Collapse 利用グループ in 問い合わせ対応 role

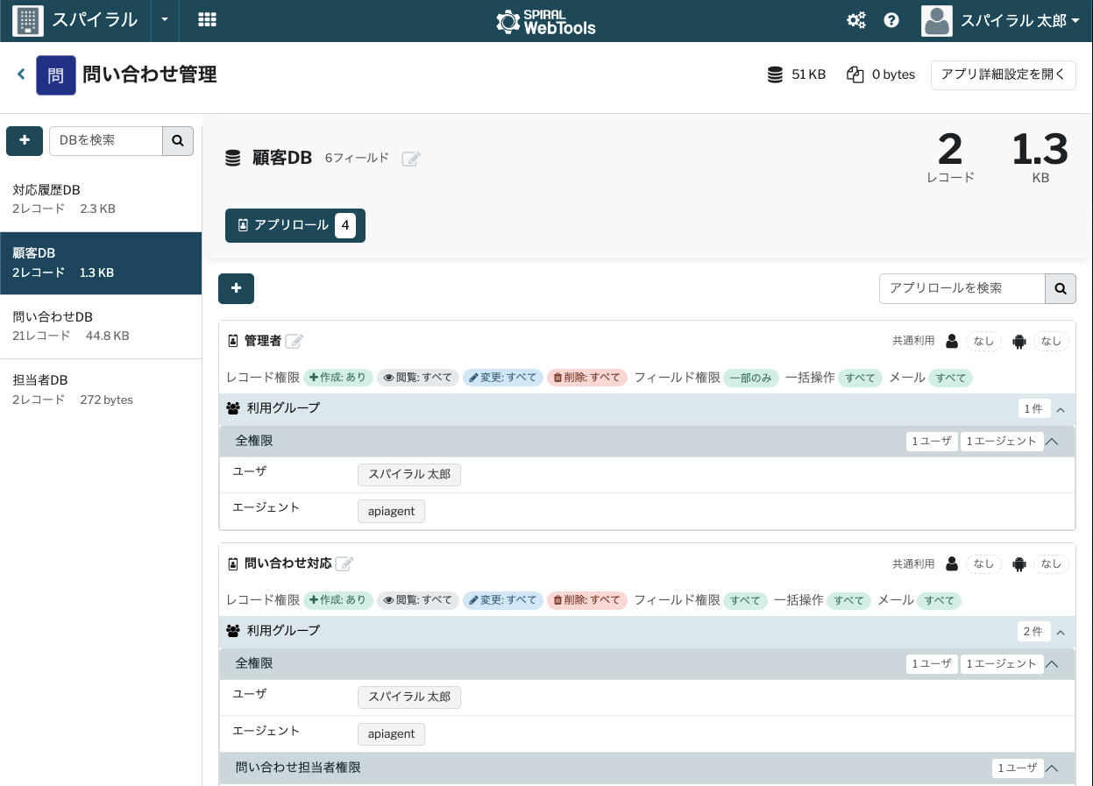coord(1061,632)
